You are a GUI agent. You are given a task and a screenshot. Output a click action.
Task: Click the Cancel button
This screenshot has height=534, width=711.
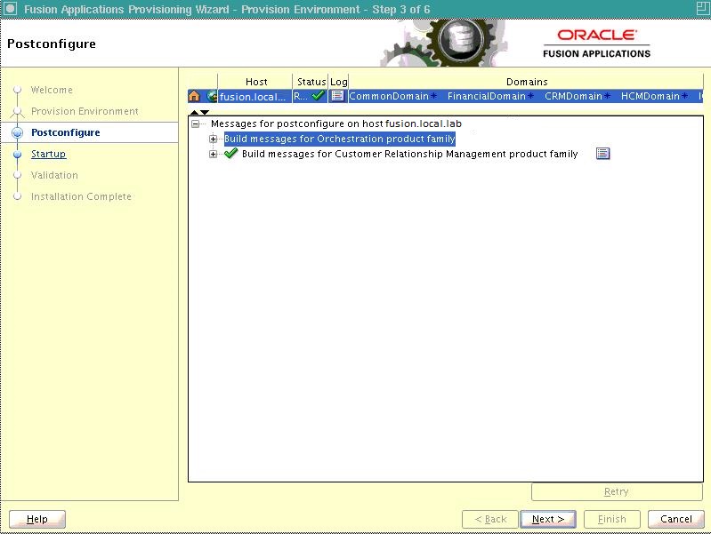click(x=676, y=519)
